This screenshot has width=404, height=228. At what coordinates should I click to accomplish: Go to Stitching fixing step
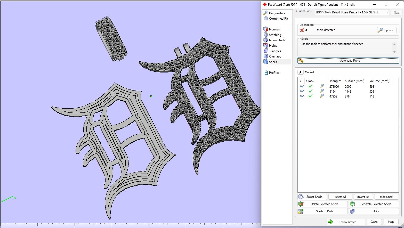(x=275, y=35)
